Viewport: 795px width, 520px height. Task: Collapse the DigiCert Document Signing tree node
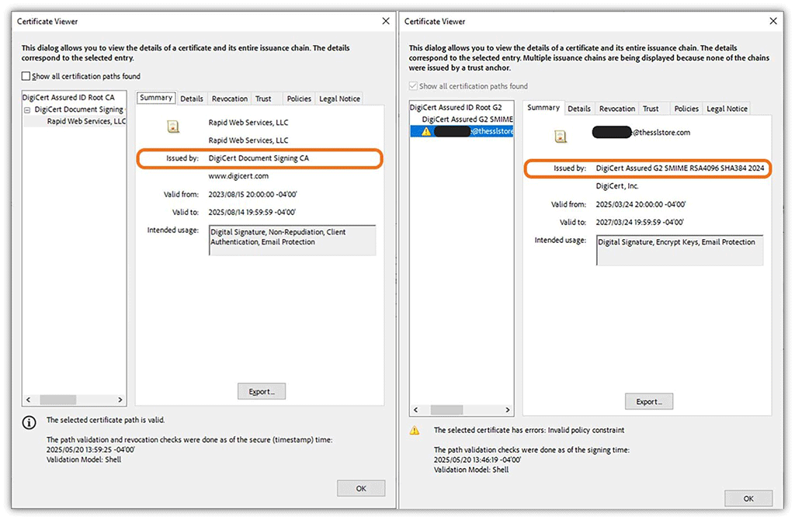[27, 110]
